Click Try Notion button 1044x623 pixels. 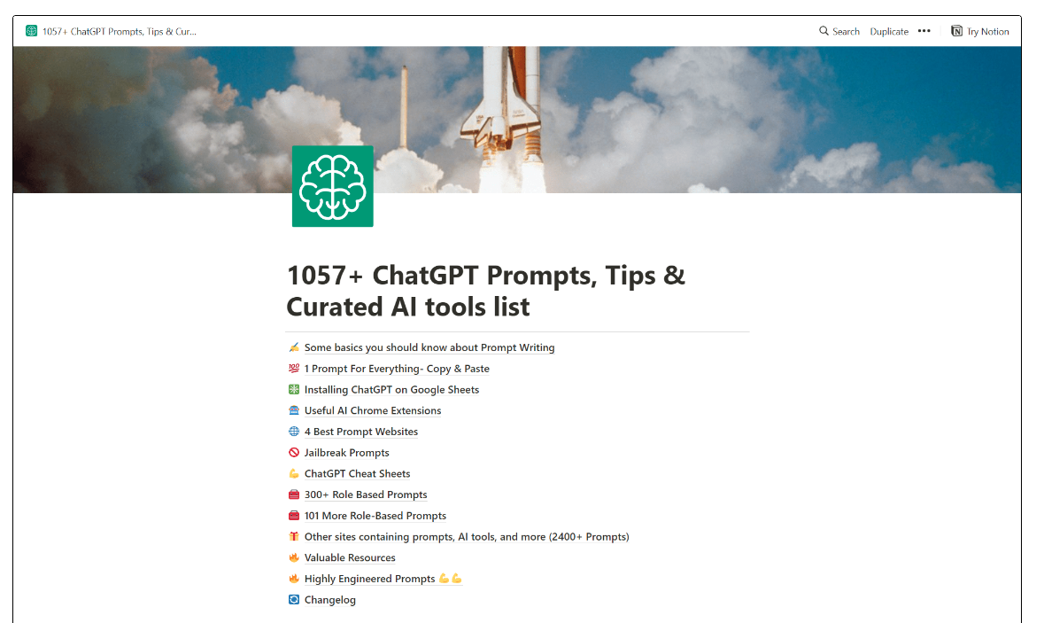coord(979,31)
